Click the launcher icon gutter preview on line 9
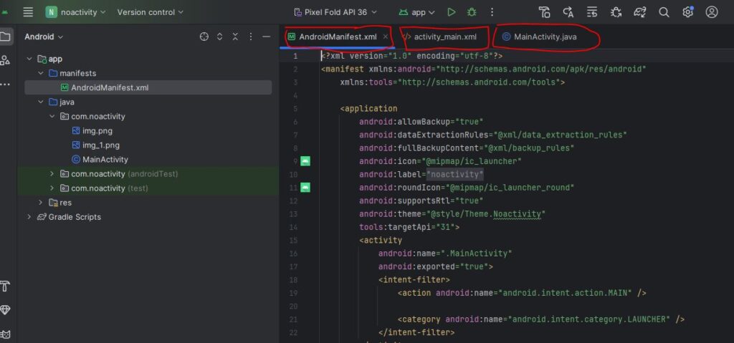Viewport: 734px width, 343px height. tap(305, 161)
